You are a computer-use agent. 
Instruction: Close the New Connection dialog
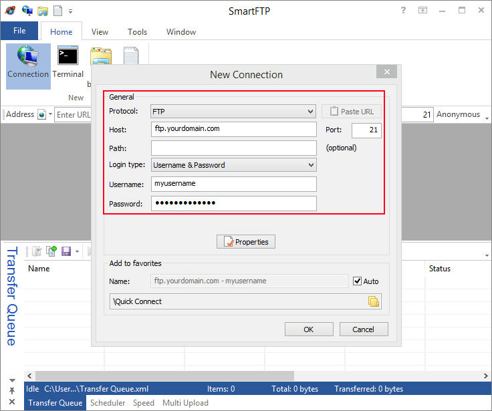pos(386,72)
